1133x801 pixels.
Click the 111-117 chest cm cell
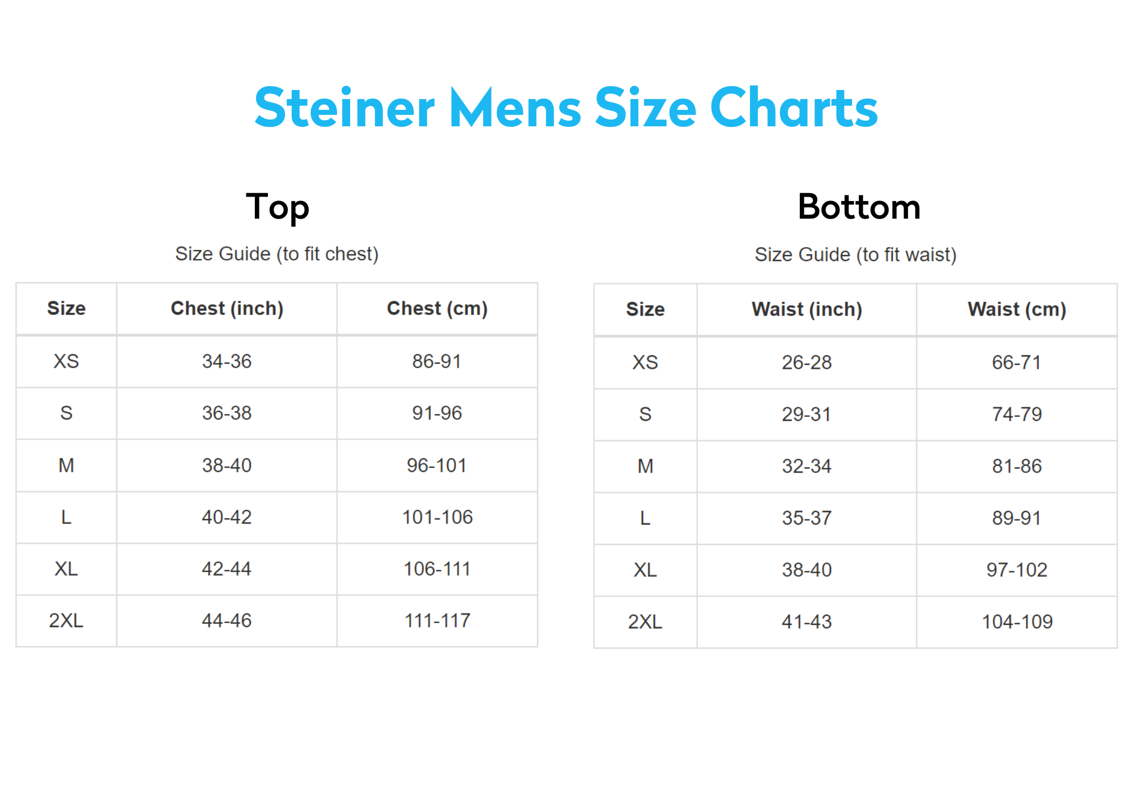(437, 621)
